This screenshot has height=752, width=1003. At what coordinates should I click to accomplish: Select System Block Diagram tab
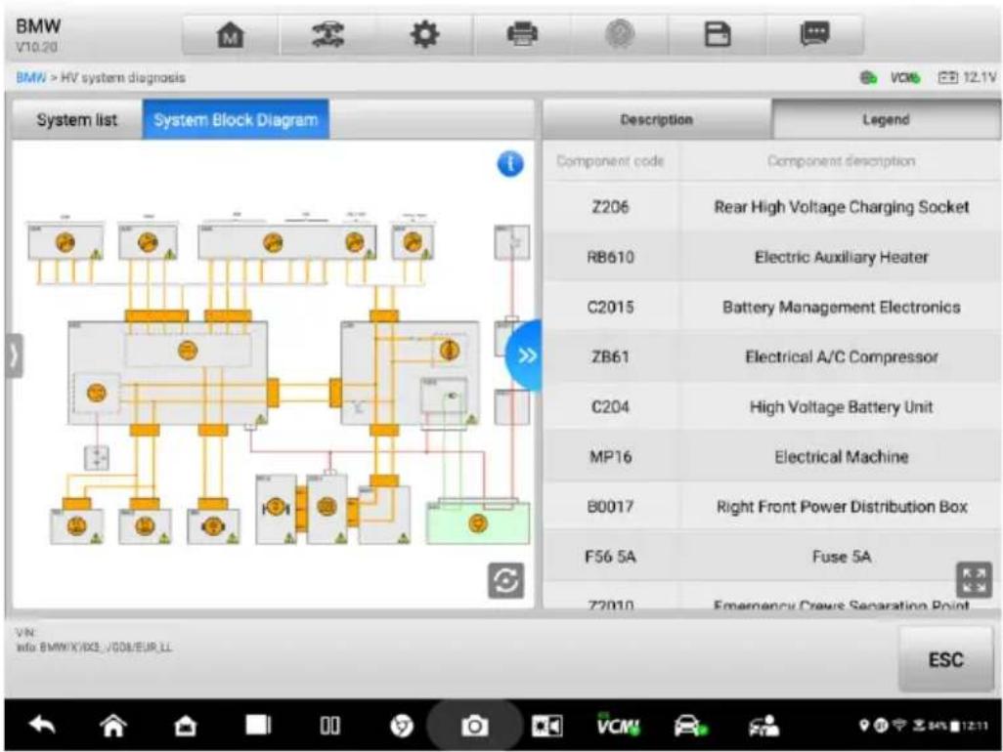[236, 120]
